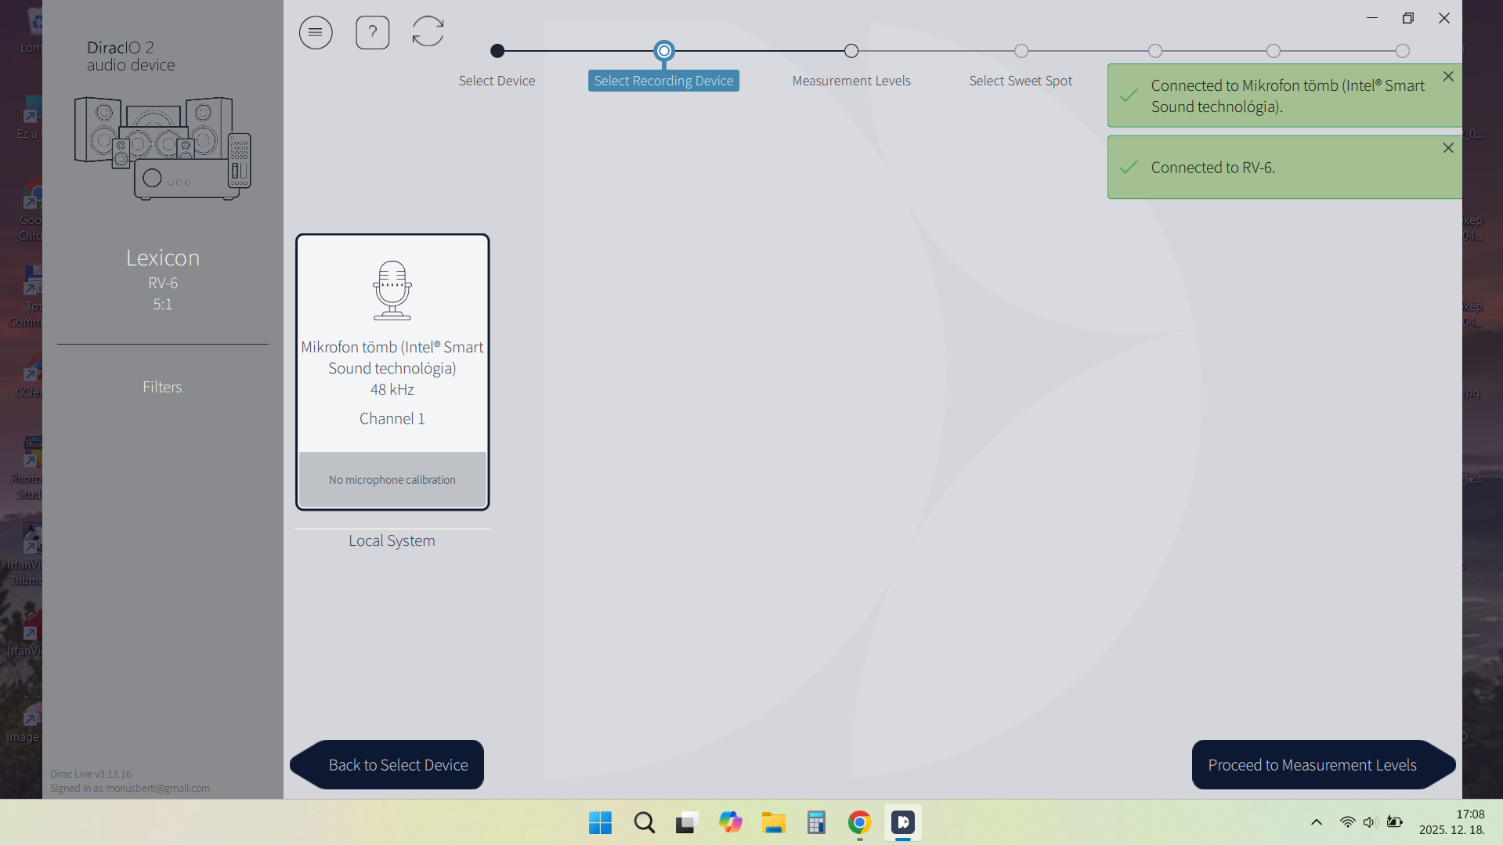Open Filters in the left sidebar
1503x845 pixels.
click(x=162, y=387)
